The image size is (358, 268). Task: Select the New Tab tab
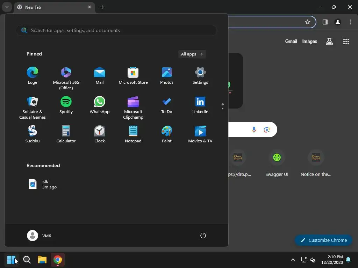click(55, 7)
